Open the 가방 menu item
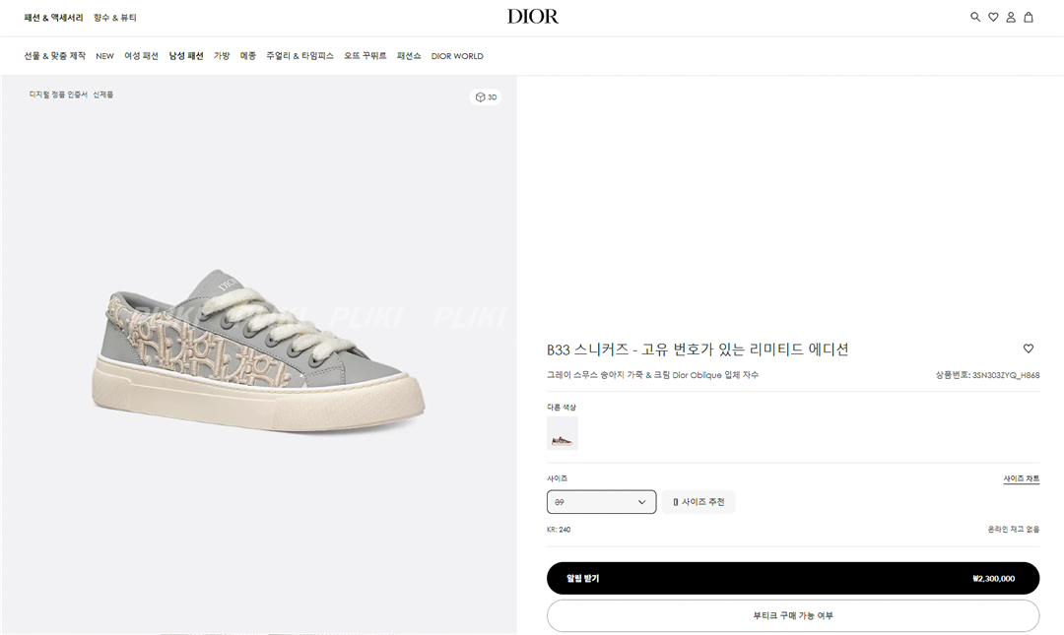Image resolution: width=1064 pixels, height=635 pixels. coord(222,56)
